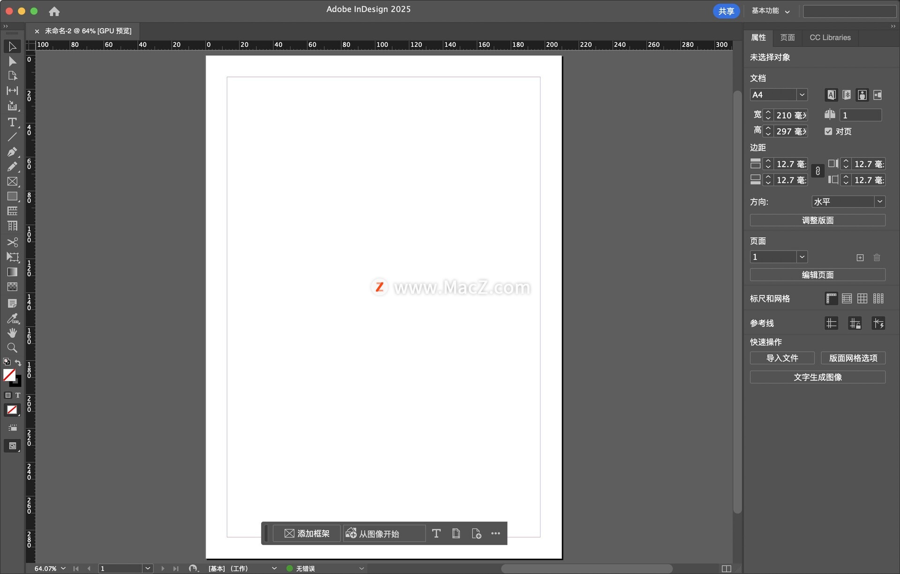Select the Pen tool
The width and height of the screenshot is (900, 574).
(x=12, y=152)
